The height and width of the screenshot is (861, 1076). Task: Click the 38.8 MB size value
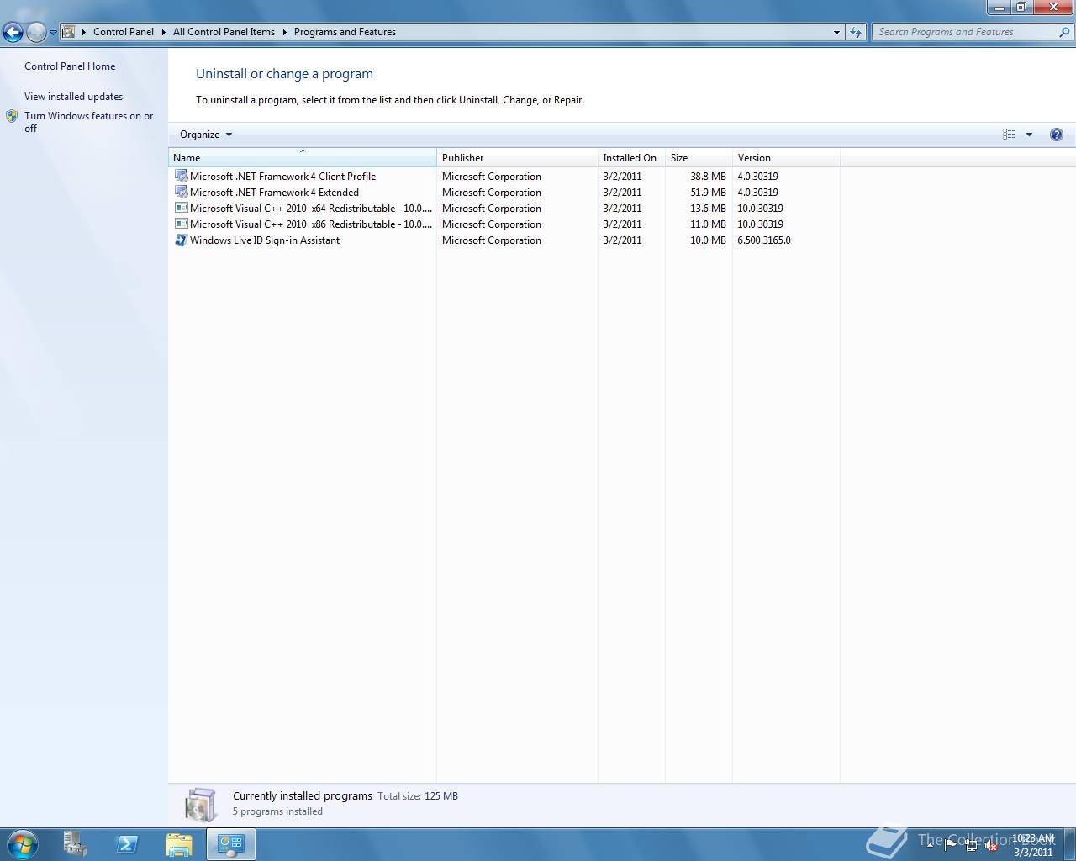708,177
